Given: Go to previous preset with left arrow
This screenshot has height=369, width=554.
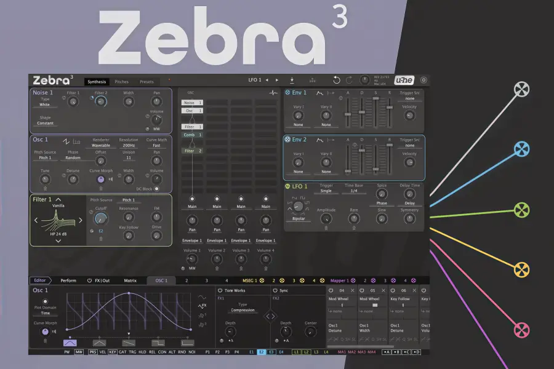Looking at the screenshot, I should [267, 80].
